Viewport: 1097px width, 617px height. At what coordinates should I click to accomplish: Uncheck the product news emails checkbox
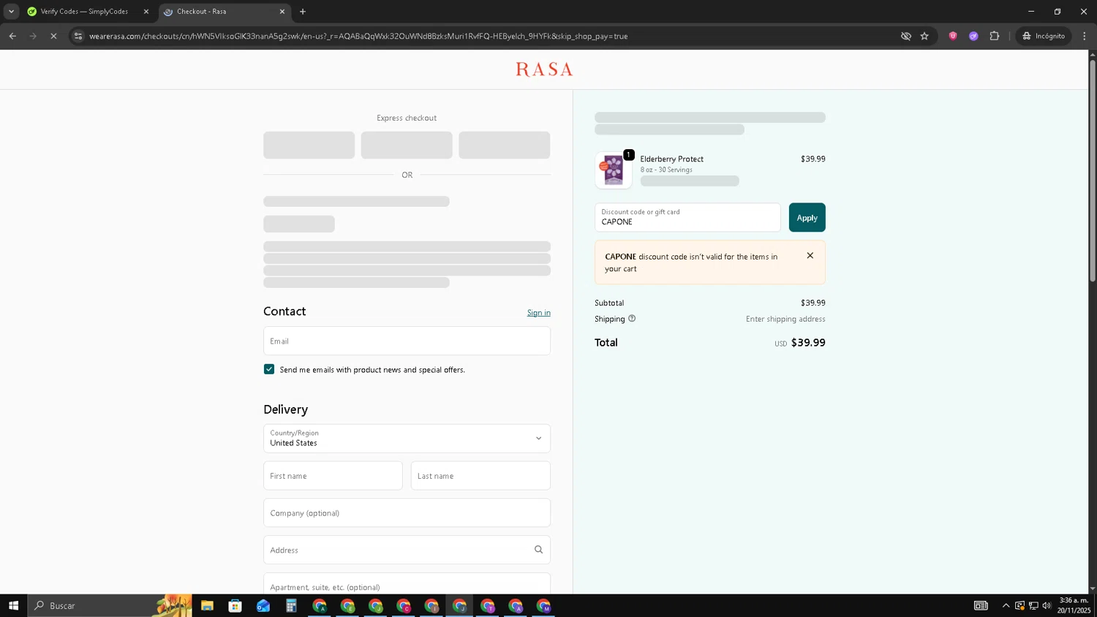click(269, 369)
